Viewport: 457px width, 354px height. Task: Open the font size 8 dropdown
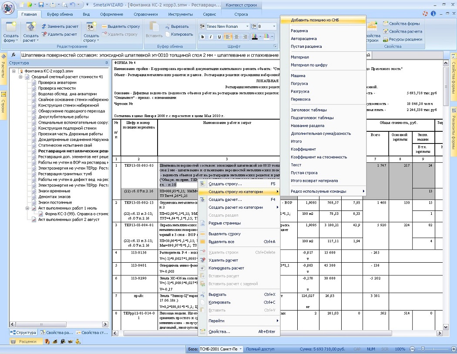[274, 27]
